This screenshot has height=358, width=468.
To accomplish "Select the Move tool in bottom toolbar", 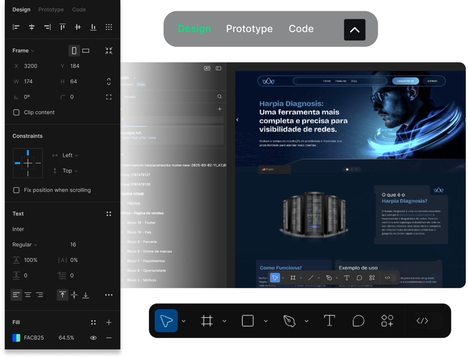I will [166, 321].
